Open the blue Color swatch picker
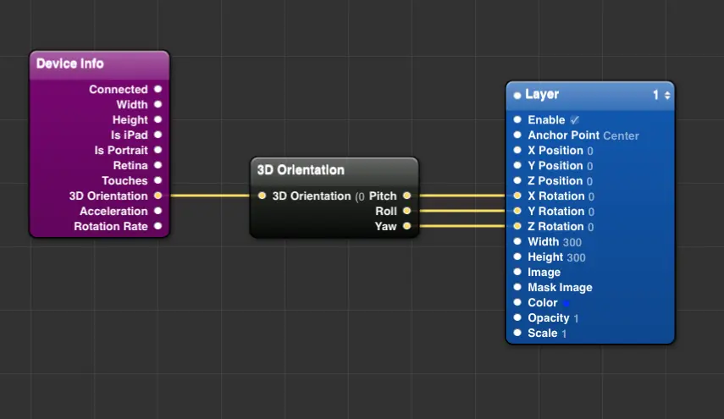This screenshot has width=724, height=419. pos(566,303)
